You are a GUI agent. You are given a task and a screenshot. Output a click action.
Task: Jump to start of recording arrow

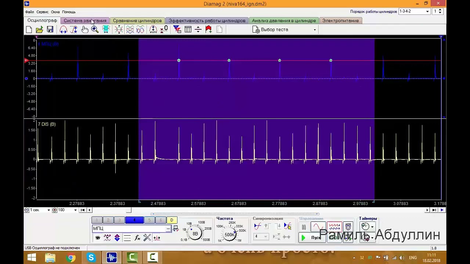click(x=83, y=210)
